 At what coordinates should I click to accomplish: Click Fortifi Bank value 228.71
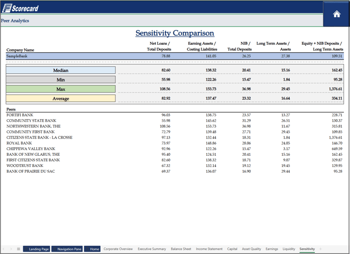coord(337,115)
